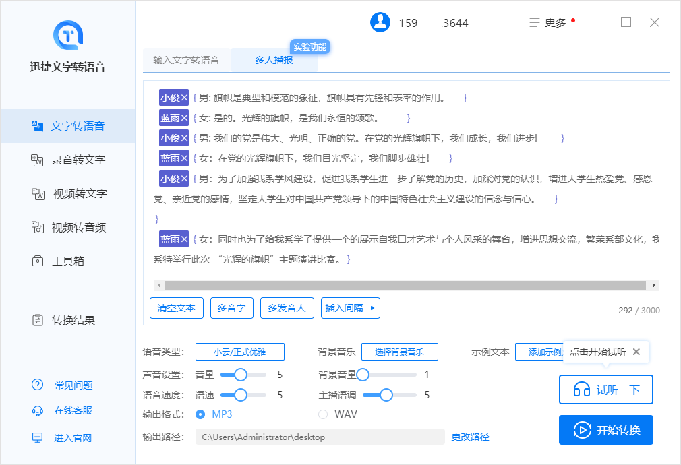Switch to 多人播报 tab
The width and height of the screenshot is (681, 465).
tap(274, 60)
